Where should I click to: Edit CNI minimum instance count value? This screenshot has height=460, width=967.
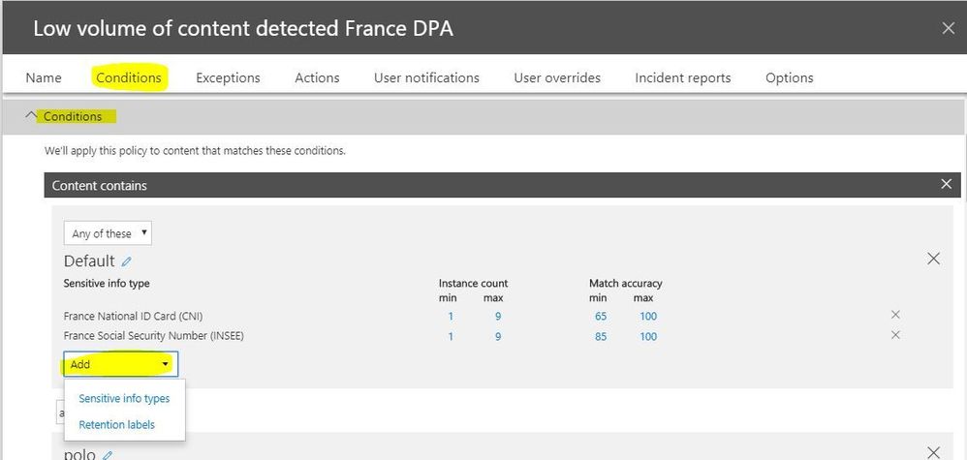click(x=451, y=317)
